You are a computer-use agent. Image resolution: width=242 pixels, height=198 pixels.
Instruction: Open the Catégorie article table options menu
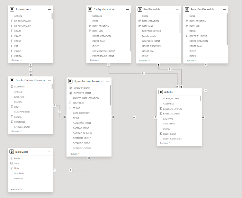[x=127, y=10]
